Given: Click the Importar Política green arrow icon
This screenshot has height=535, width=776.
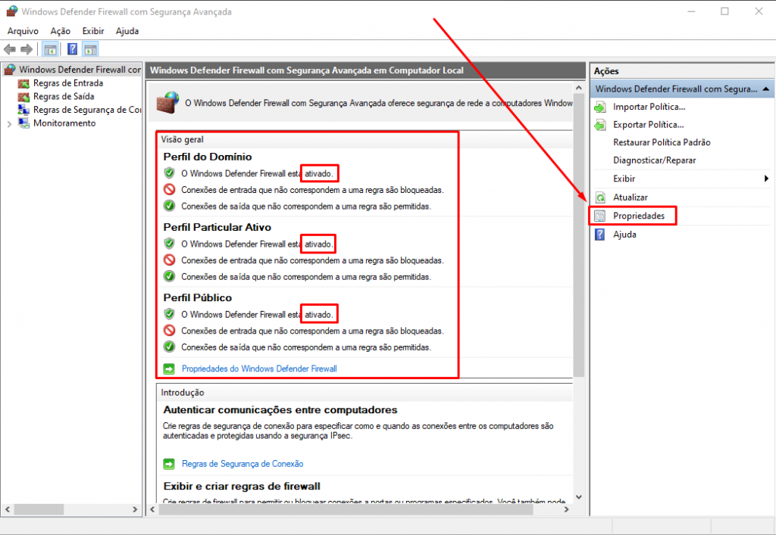Looking at the screenshot, I should 600,107.
